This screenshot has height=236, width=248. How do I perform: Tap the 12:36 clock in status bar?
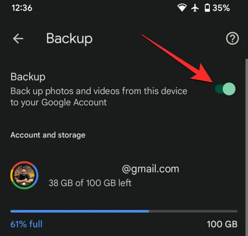pyautogui.click(x=22, y=8)
